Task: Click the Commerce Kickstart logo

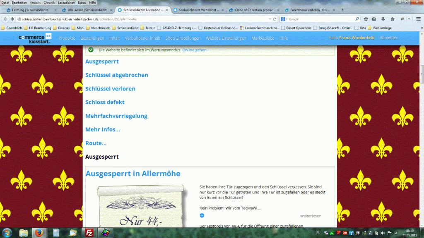Action: coord(35,38)
